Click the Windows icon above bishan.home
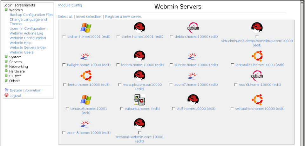The image size is (305, 146). 86,28
